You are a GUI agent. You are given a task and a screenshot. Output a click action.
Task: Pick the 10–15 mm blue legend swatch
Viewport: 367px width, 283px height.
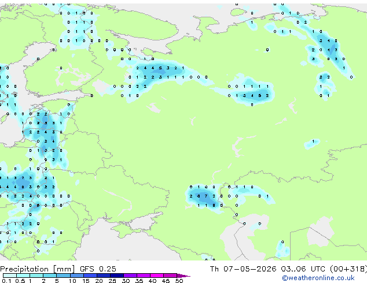pos(76,275)
